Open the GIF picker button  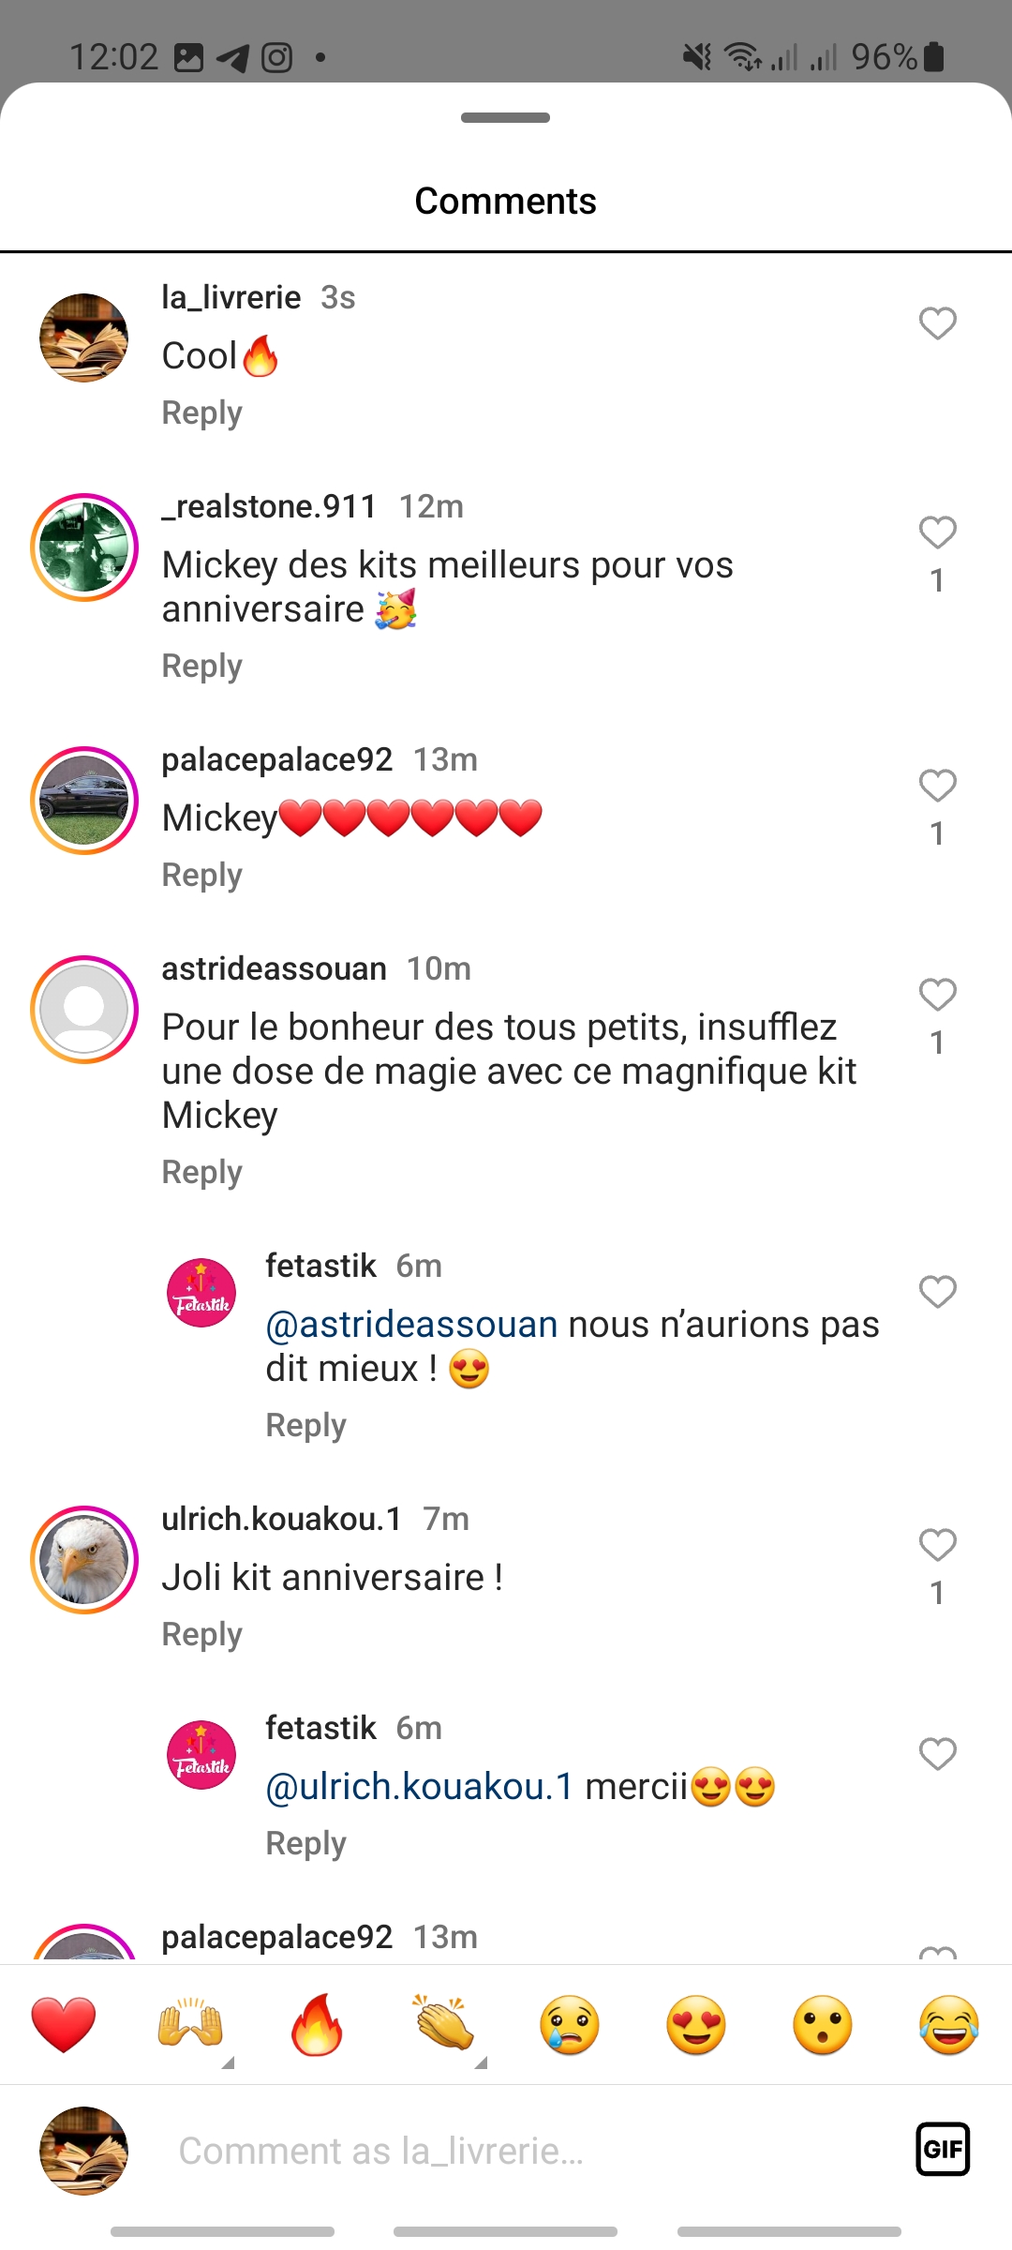(943, 2149)
